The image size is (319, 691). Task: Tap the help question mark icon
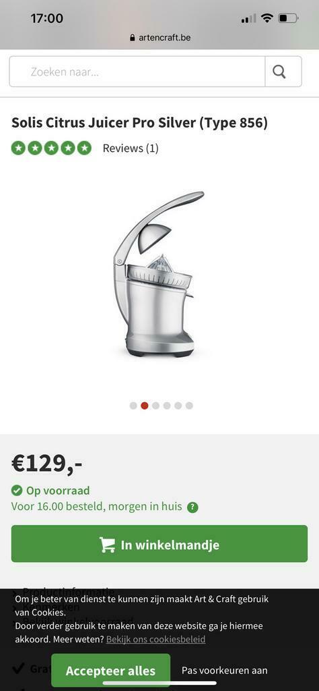click(x=192, y=507)
